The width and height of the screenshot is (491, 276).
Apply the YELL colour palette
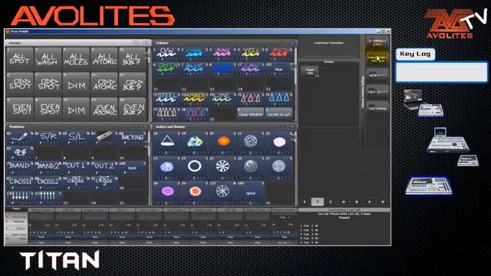point(251,54)
